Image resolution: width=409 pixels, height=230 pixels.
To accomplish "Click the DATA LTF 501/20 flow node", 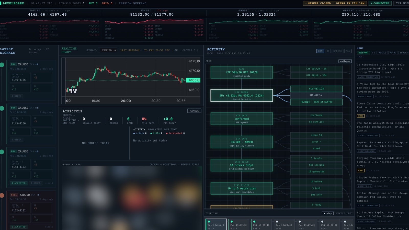I will click(242, 72).
